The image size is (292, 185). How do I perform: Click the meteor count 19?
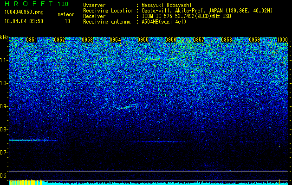(67, 21)
